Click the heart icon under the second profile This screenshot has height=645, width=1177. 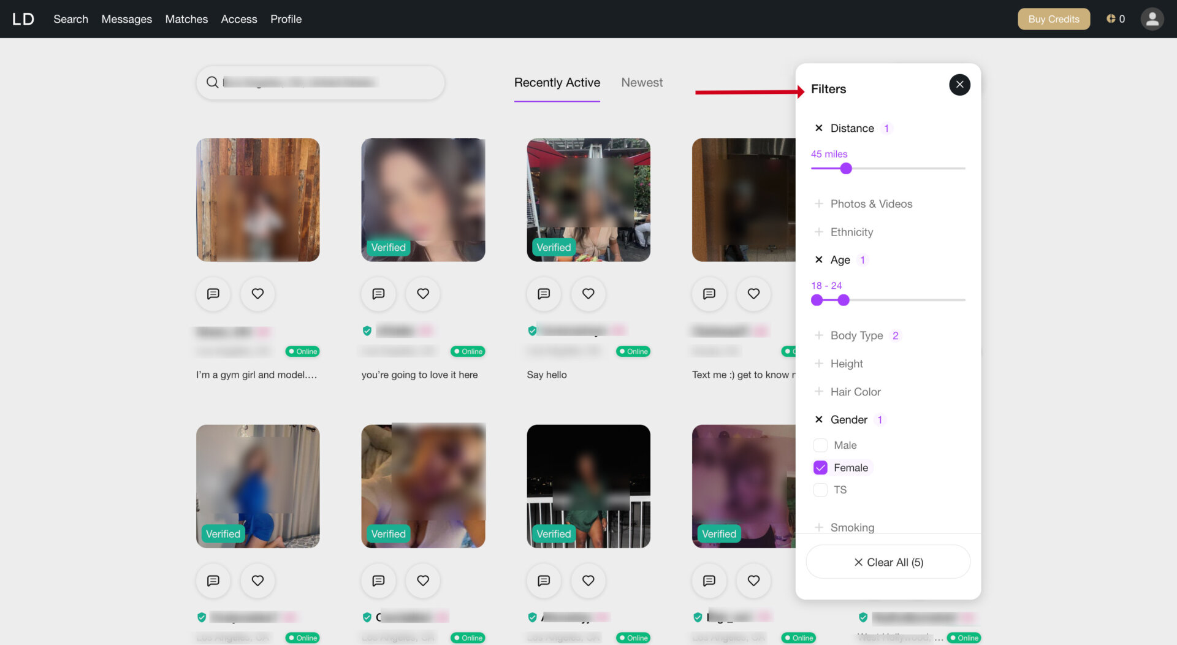(x=422, y=294)
